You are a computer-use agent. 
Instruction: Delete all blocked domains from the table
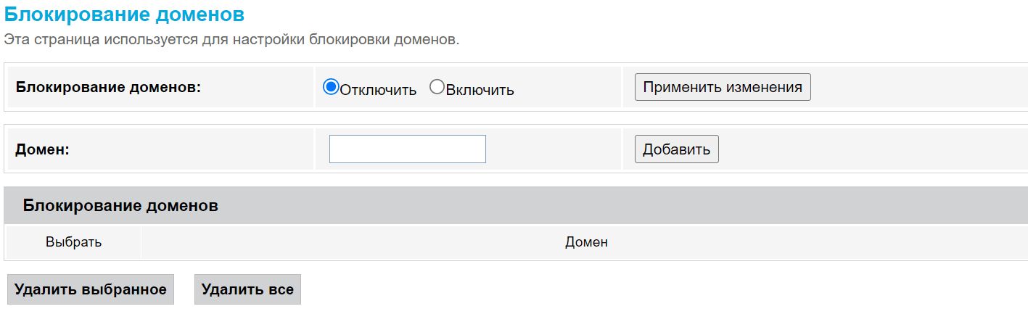(247, 289)
